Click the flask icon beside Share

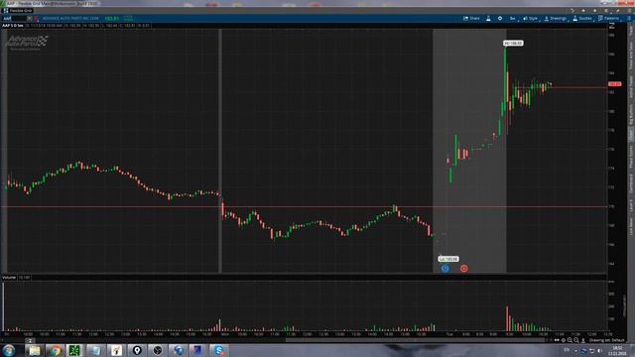click(488, 18)
